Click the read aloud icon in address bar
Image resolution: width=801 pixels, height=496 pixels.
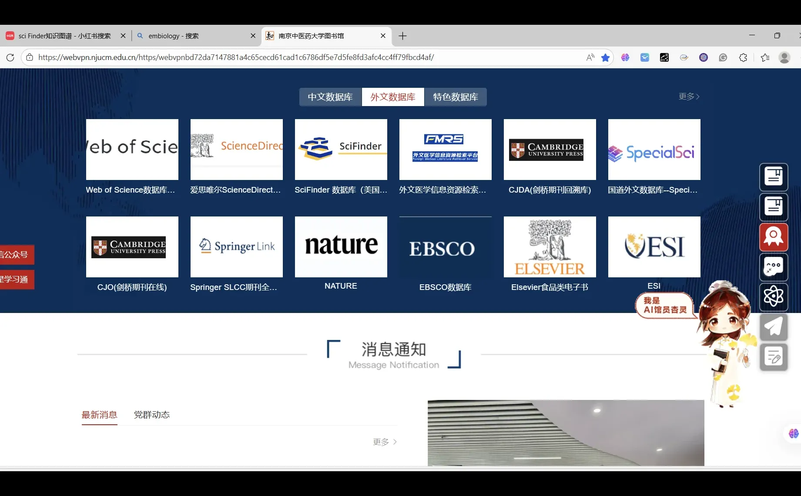pyautogui.click(x=590, y=57)
